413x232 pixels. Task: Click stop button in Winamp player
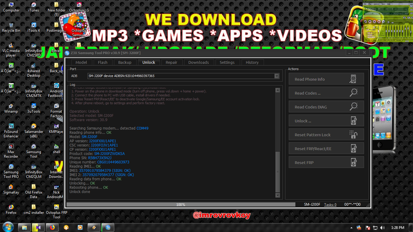click(x=379, y=21)
